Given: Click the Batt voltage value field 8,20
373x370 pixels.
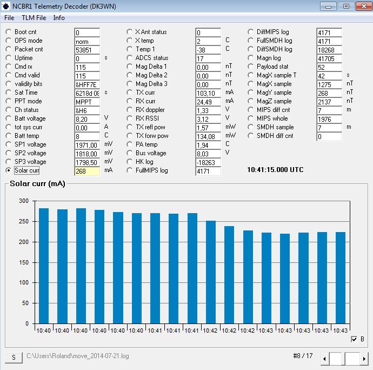Looking at the screenshot, I should (87, 120).
